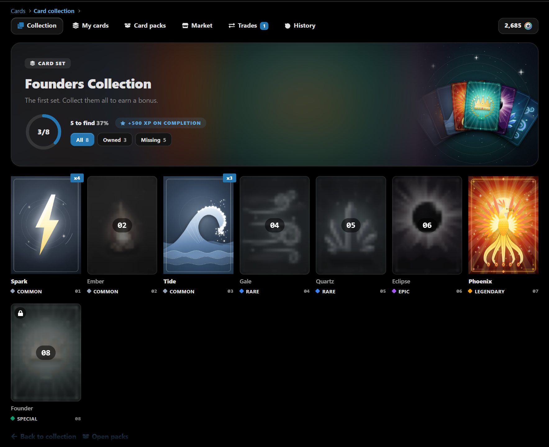Image resolution: width=549 pixels, height=447 pixels.
Task: Filter by All 8 cards
Action: (82, 140)
